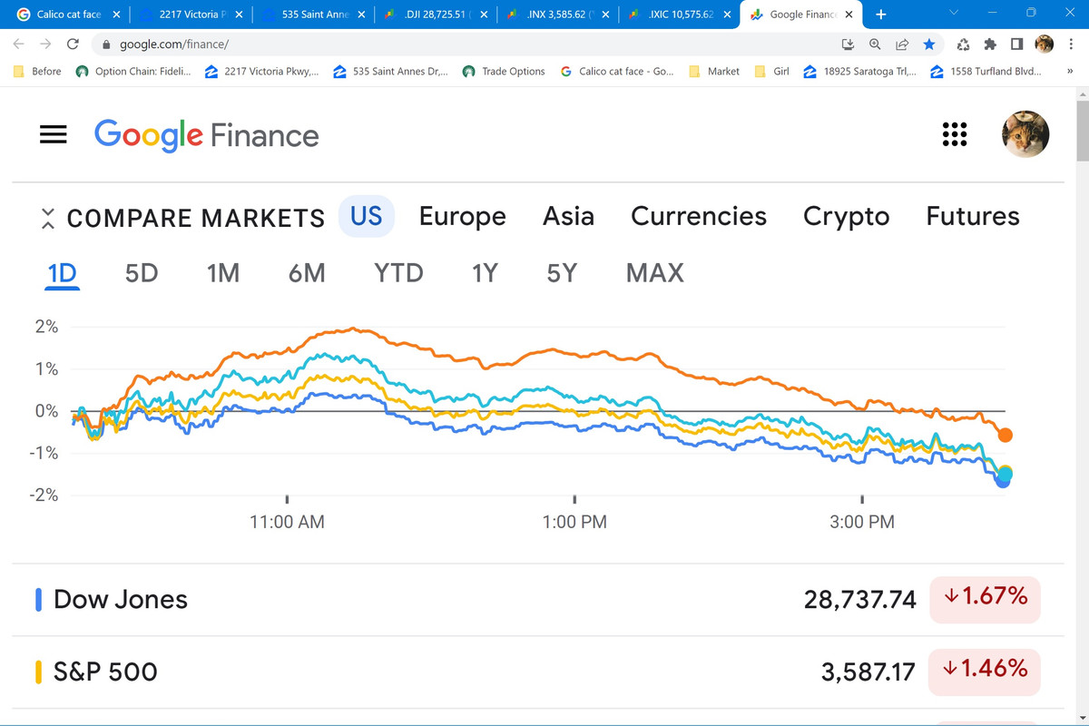Open the Extensions puzzle piece menu
The height and width of the screenshot is (726, 1089).
pos(990,44)
